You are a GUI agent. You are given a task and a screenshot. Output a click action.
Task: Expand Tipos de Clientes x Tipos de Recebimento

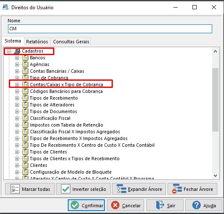tap(17, 159)
